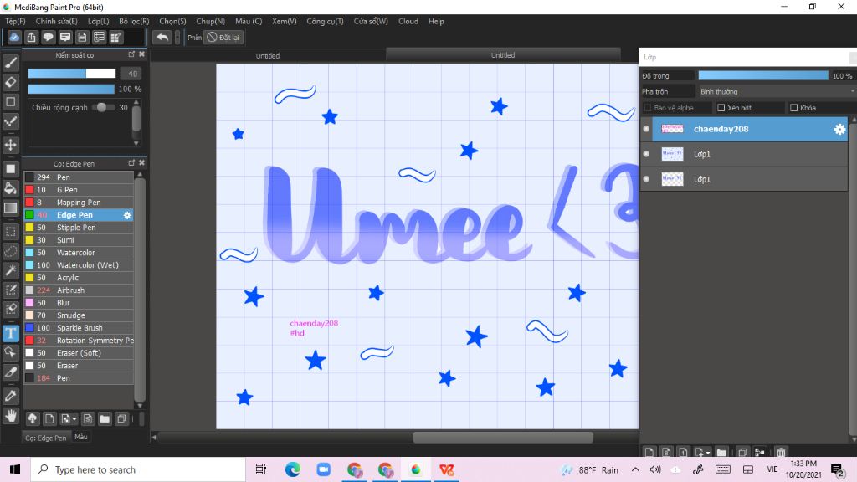The height and width of the screenshot is (482, 857).
Task: Close the Kiểm soát cọ panel
Action: [141, 54]
